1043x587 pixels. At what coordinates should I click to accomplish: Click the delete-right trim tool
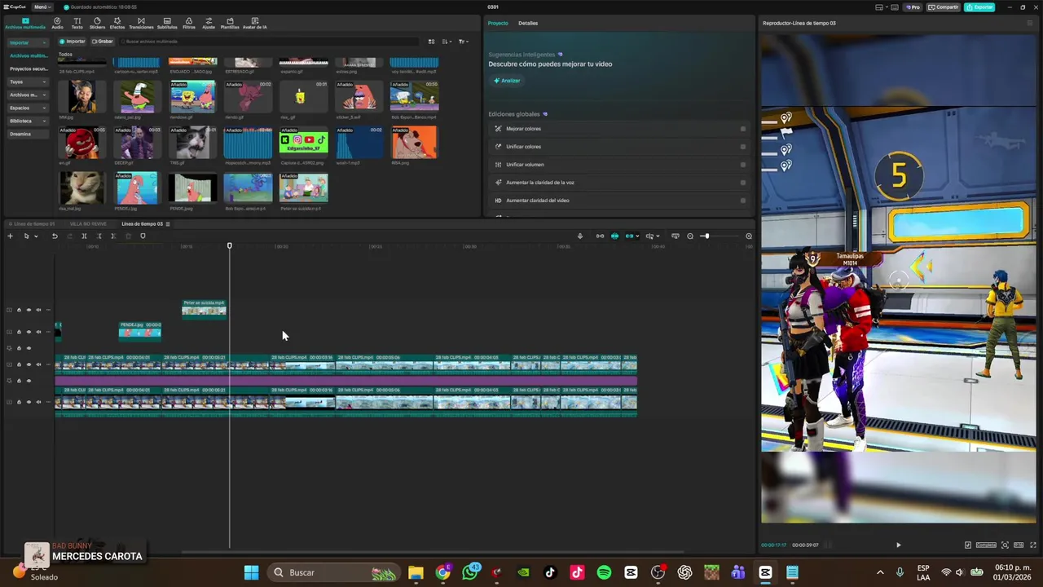(113, 236)
